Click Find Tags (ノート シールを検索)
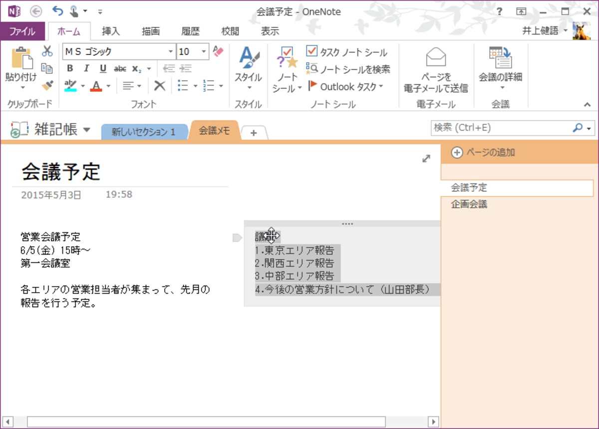 tap(348, 69)
